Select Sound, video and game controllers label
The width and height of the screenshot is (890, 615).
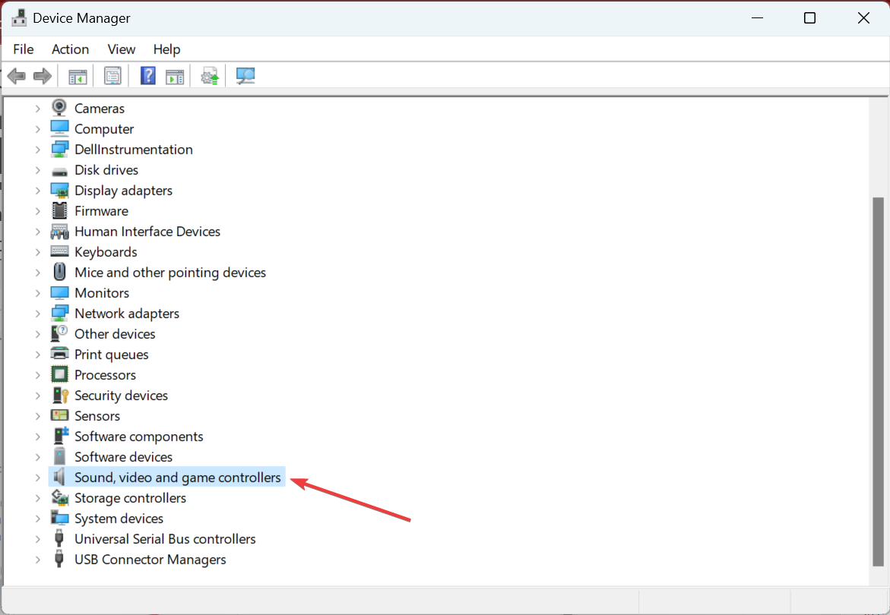[178, 478]
